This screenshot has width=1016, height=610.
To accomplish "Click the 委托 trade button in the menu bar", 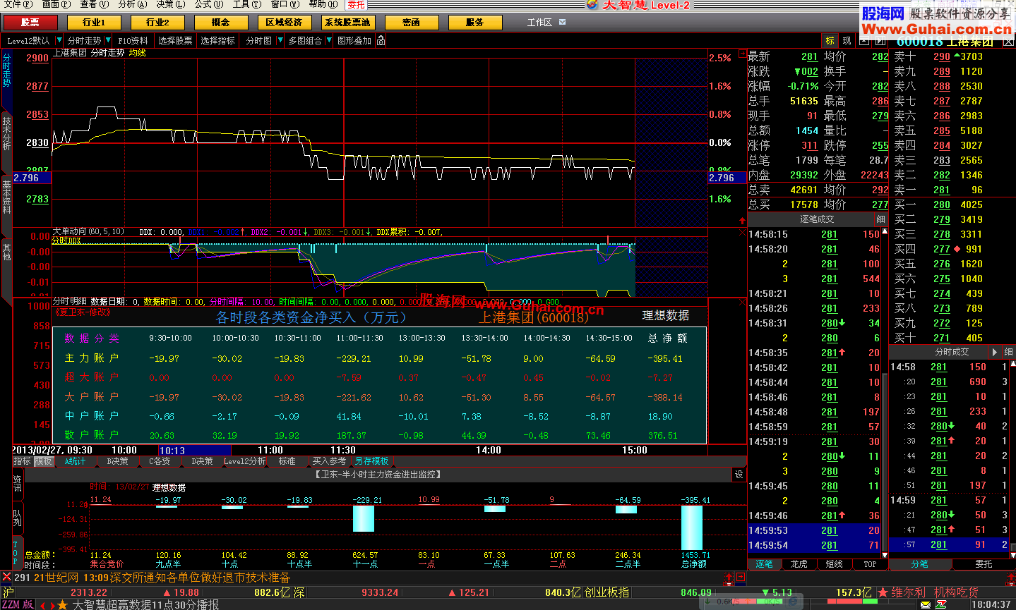I will point(356,4).
